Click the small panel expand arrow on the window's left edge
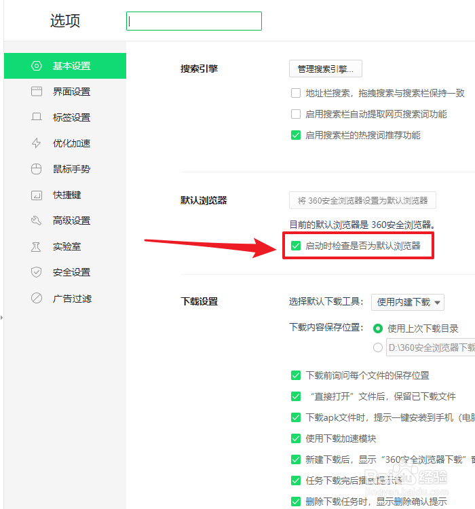The image size is (475, 509). tap(1, 318)
